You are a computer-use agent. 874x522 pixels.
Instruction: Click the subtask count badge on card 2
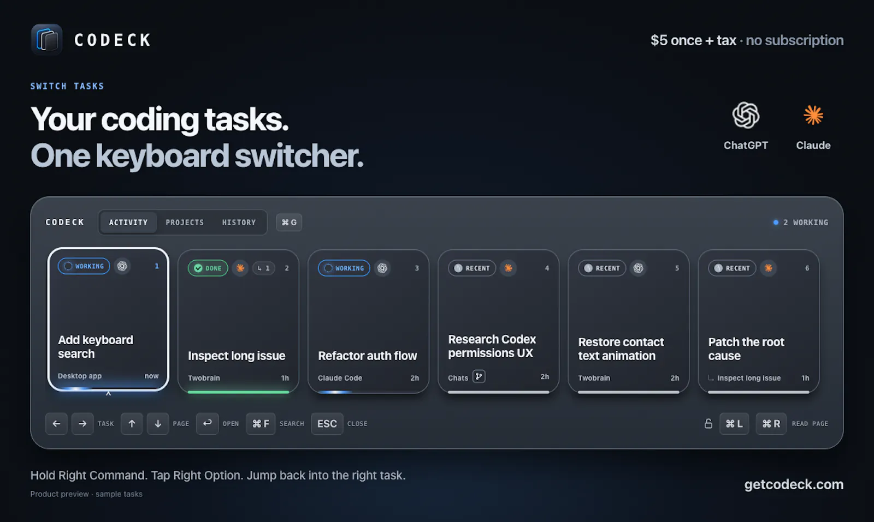(x=263, y=268)
